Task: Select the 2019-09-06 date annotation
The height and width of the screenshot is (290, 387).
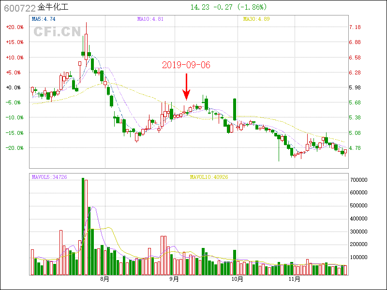Action: point(186,65)
